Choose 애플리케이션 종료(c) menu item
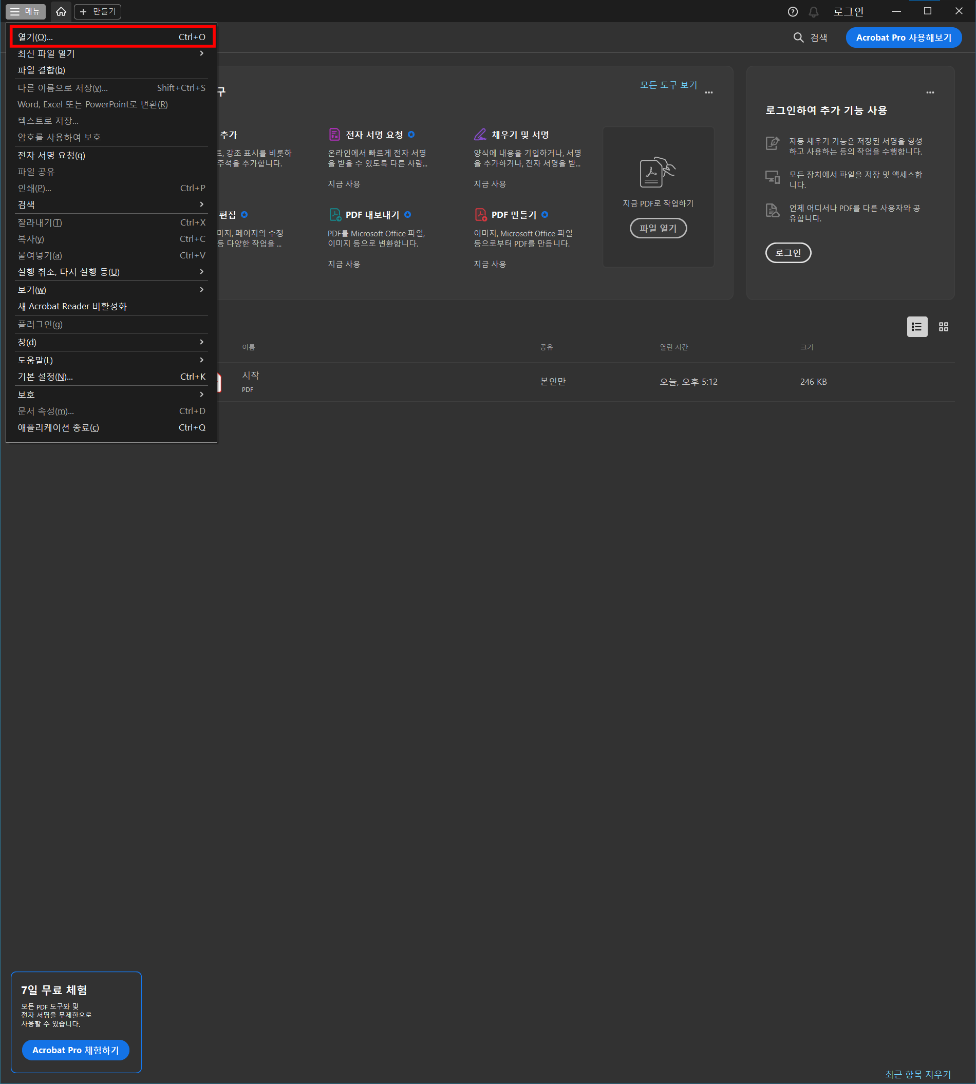 click(x=111, y=427)
